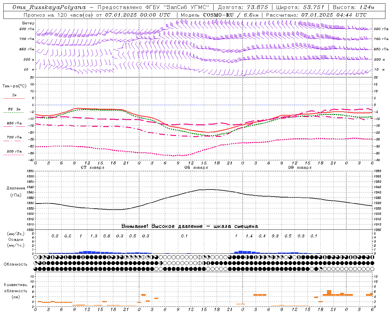The image size is (390, 312).
Task: Click the warning 'Внимание! Высокое давление — шкала смещена'
Action: click(x=190, y=226)
